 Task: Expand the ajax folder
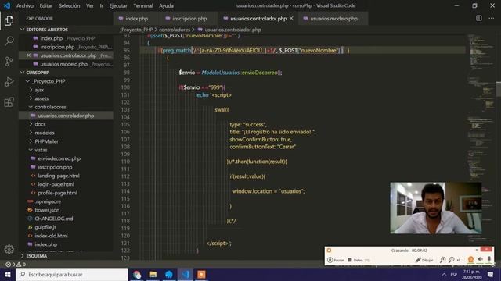39,90
